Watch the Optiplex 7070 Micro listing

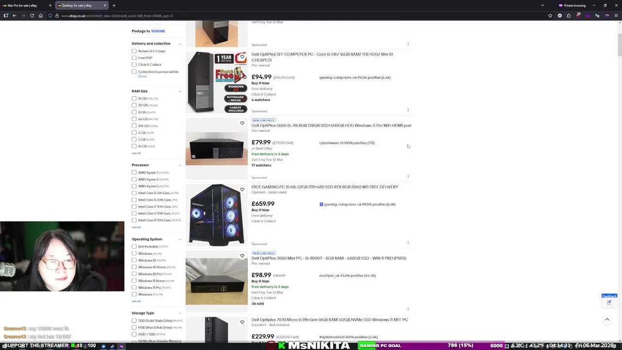(x=242, y=322)
